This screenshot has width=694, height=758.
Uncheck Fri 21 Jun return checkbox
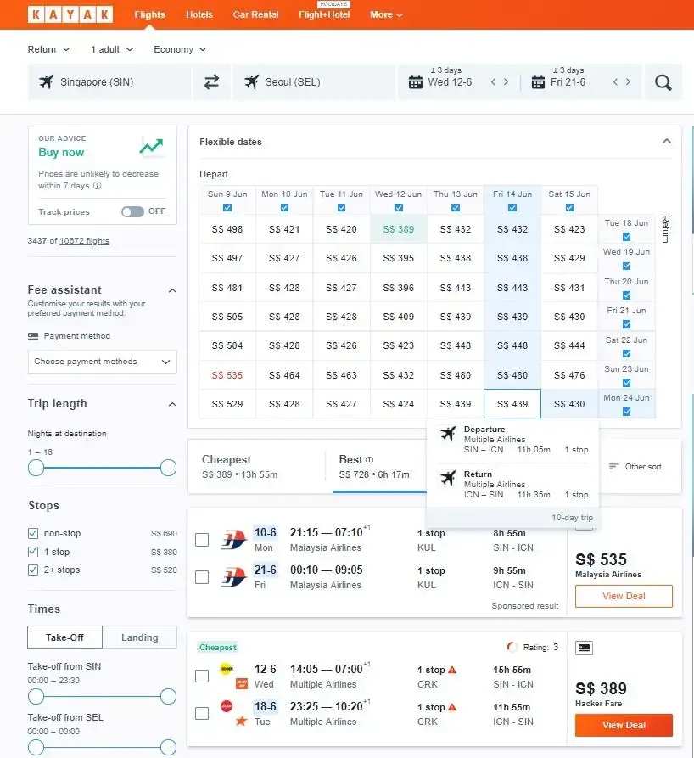(x=626, y=324)
